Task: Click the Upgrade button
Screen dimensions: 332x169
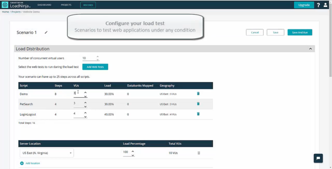Action: tap(304, 5)
